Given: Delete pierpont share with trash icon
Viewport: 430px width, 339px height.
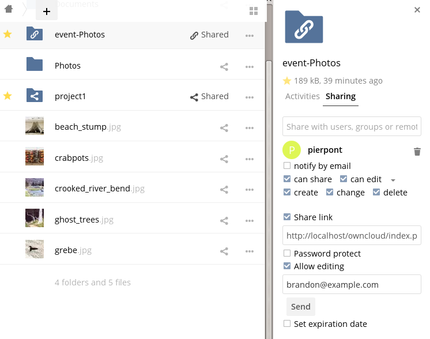Looking at the screenshot, I should (417, 152).
